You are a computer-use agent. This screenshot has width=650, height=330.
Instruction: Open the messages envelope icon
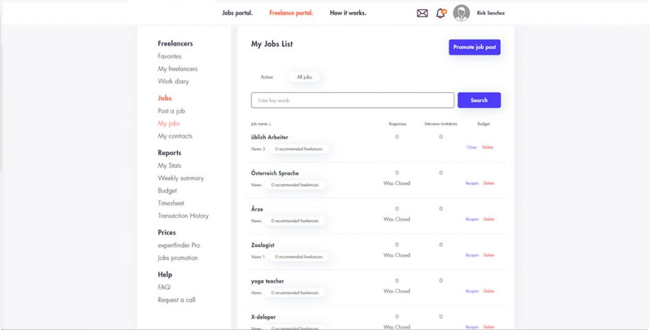pyautogui.click(x=422, y=13)
